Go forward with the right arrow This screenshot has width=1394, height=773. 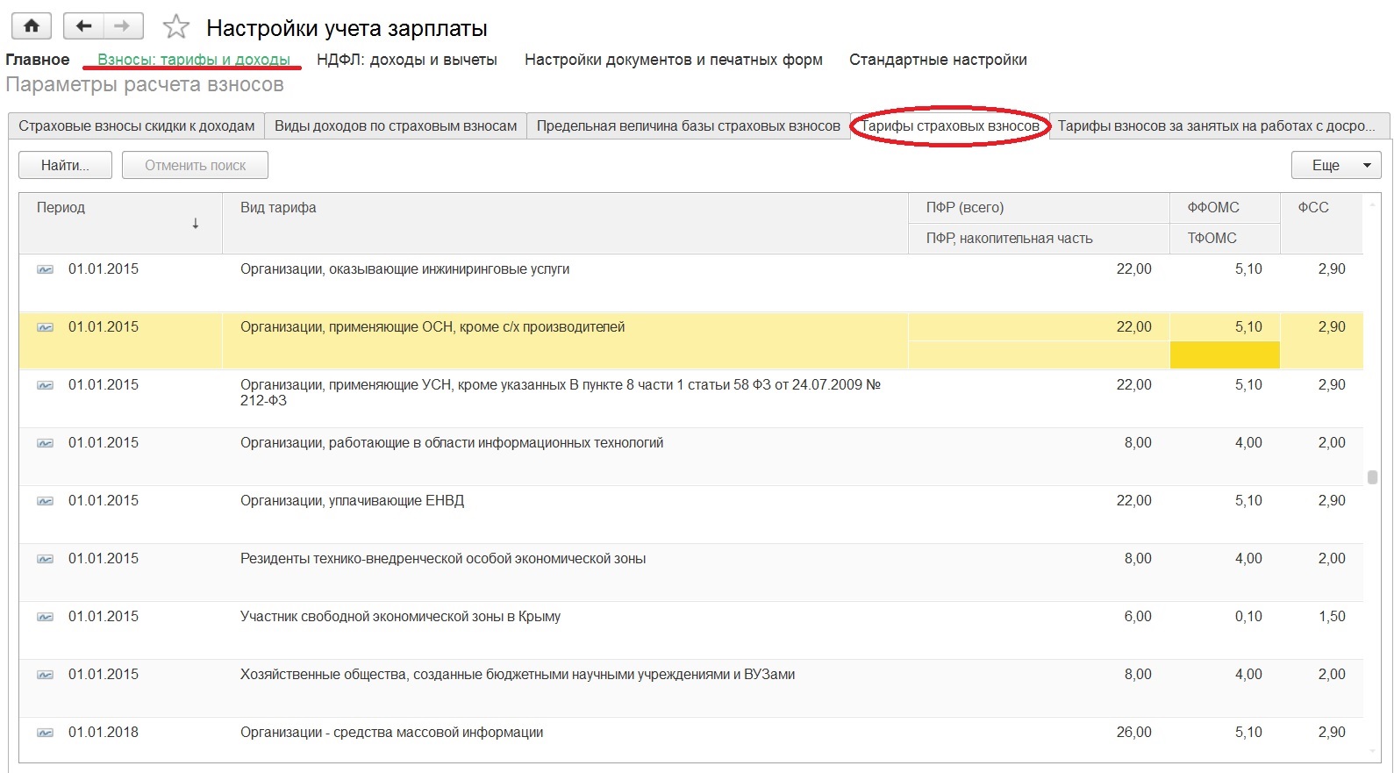[x=123, y=26]
